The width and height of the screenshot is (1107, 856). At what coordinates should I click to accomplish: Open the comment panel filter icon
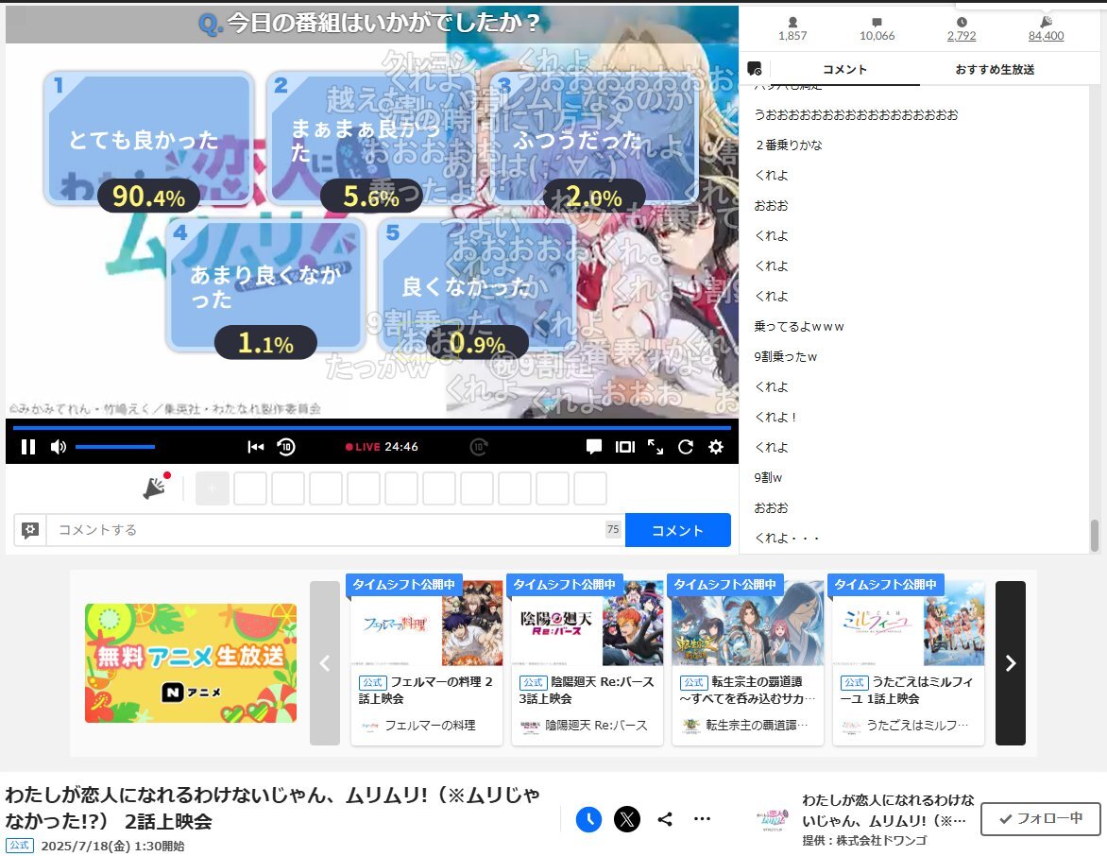[x=754, y=69]
